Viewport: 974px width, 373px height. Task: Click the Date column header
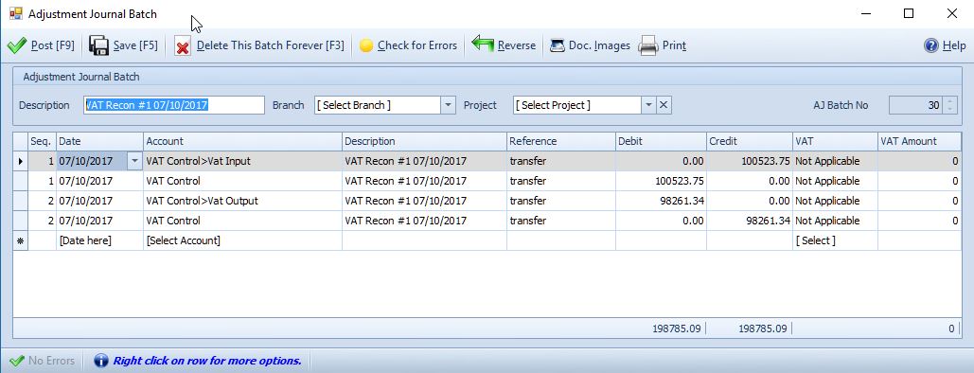pos(100,141)
